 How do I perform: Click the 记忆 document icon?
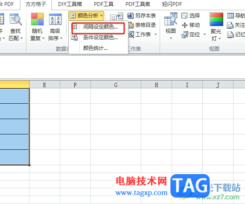(x=230, y=35)
